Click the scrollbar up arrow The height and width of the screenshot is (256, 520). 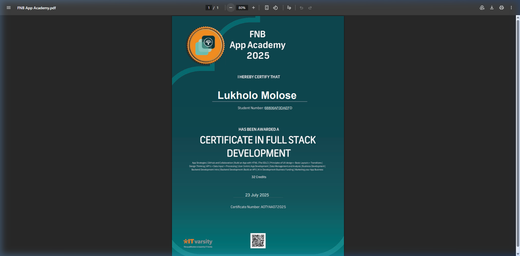518,17
